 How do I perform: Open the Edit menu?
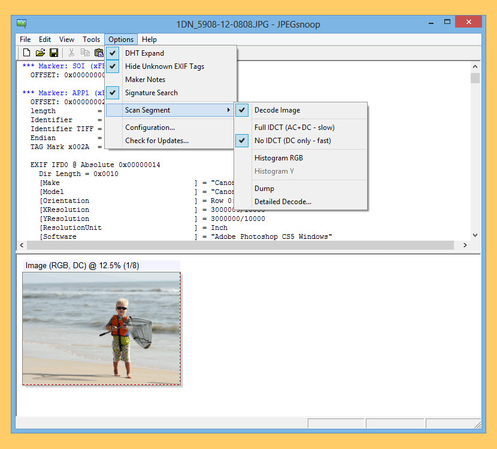[x=45, y=40]
